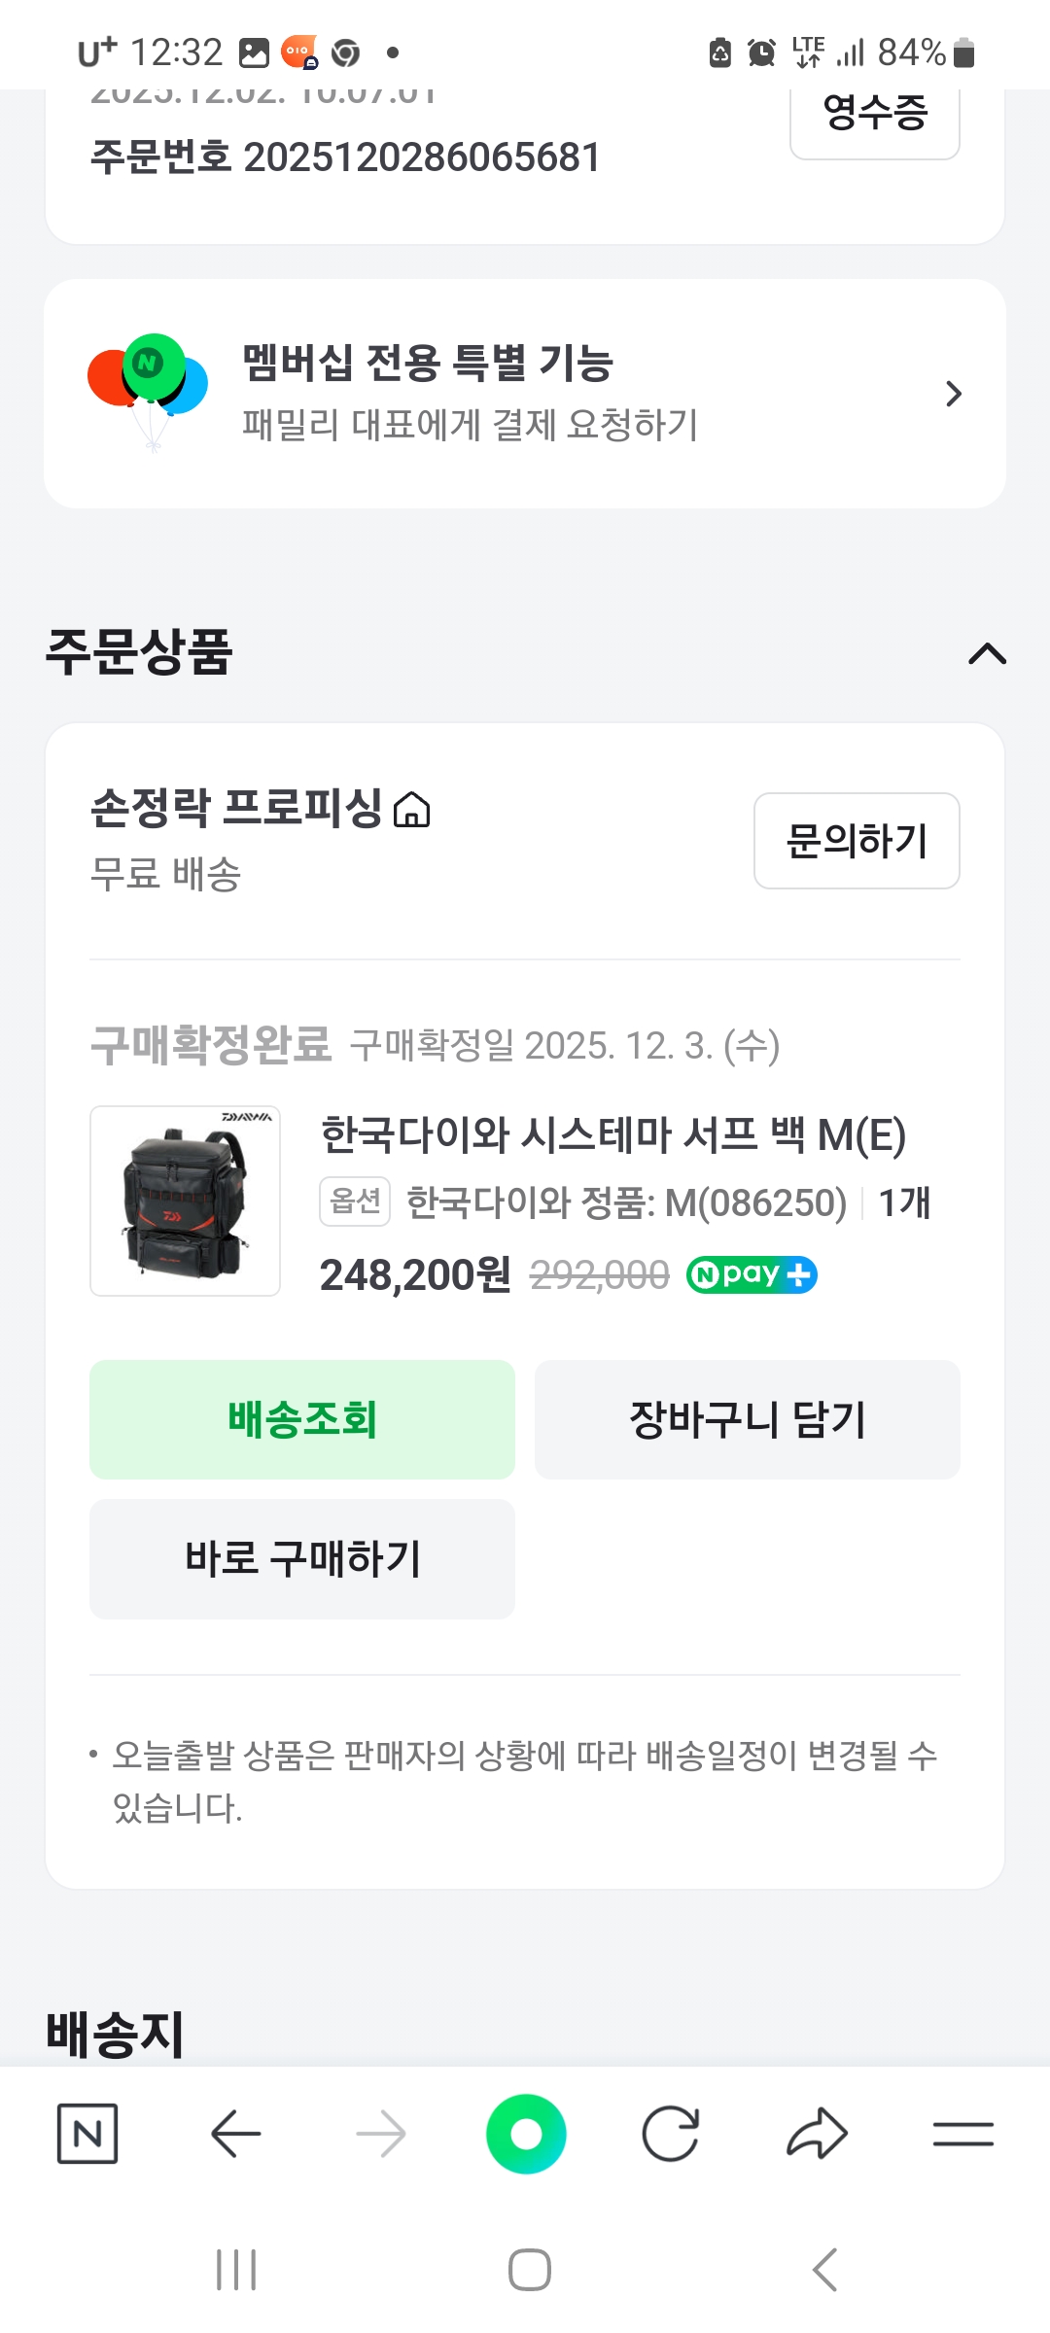Open the browser hamburger menu
1050x2333 pixels.
[x=962, y=2134]
